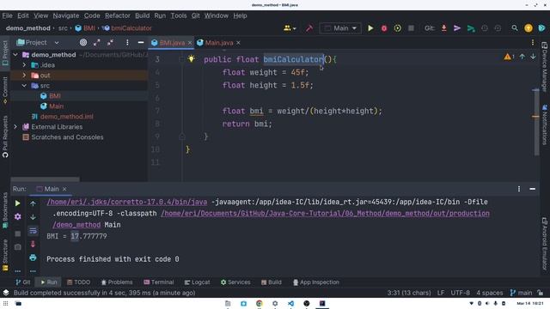
Task: Click the Build hammer icon
Action: [x=309, y=28]
